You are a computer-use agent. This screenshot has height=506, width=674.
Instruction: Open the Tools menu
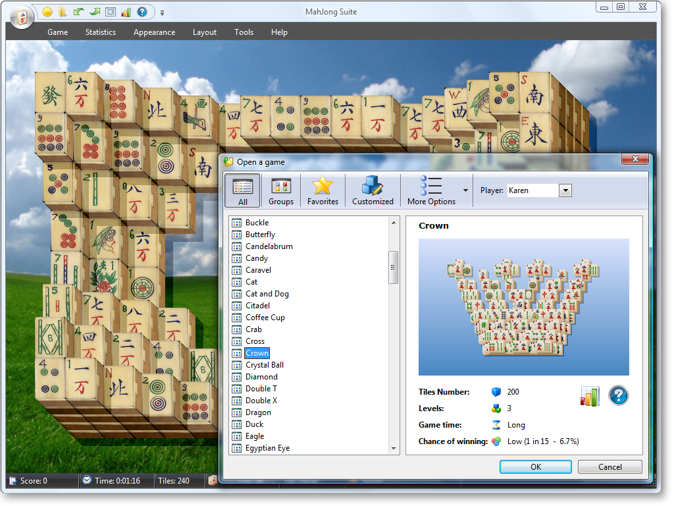click(x=244, y=32)
